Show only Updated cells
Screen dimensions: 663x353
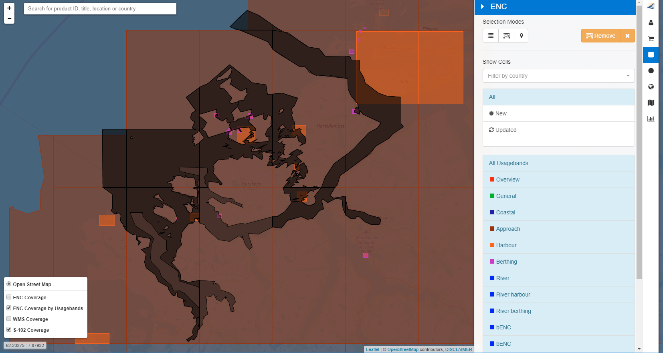point(505,130)
